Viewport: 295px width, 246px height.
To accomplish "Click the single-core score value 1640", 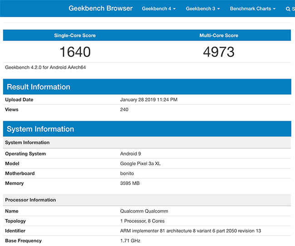I will [x=75, y=52].
